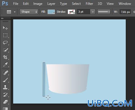Select the Move tool
Screen dimensions: 135x110
click(5, 28)
